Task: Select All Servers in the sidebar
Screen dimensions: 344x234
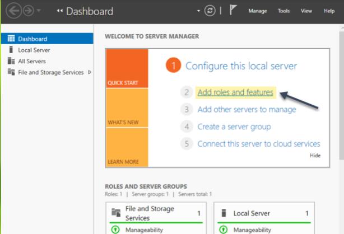Action: [47, 61]
